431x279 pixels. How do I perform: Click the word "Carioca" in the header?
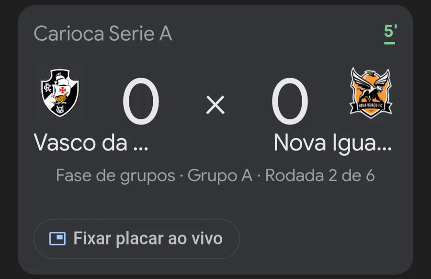point(69,34)
